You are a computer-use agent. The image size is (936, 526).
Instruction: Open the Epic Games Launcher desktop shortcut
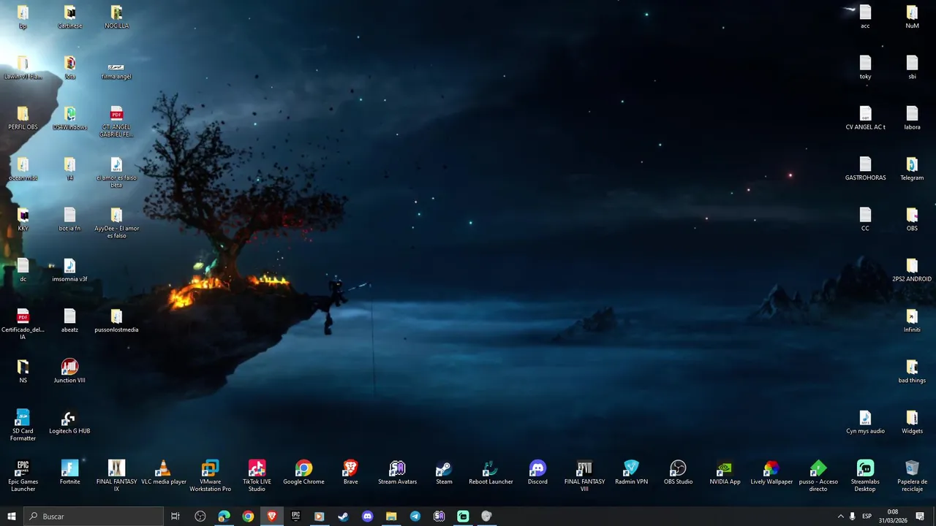[x=23, y=476]
